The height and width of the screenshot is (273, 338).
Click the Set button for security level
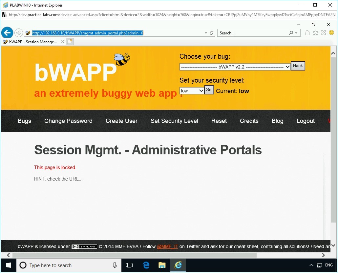(x=209, y=90)
